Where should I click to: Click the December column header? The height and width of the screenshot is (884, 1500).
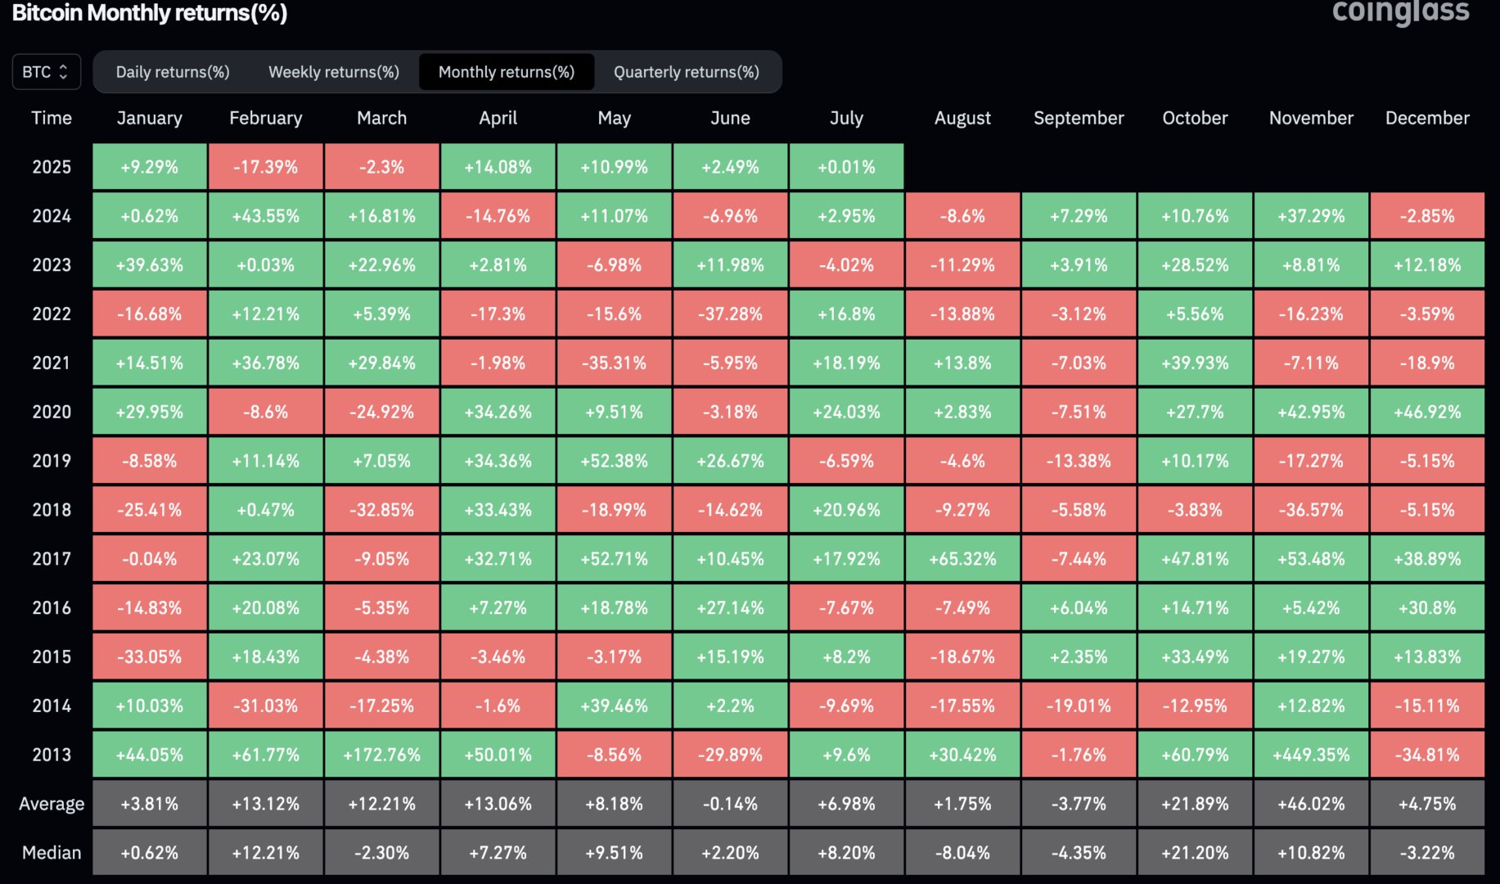pos(1427,118)
